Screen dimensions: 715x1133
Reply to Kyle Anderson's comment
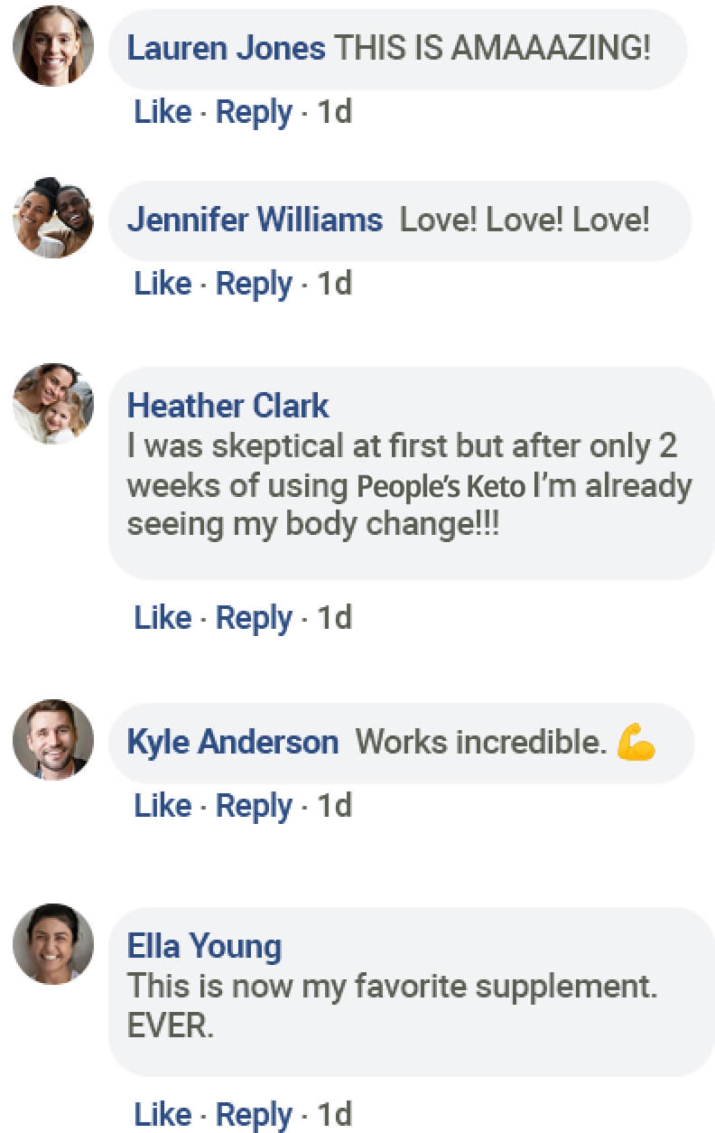pyautogui.click(x=254, y=806)
